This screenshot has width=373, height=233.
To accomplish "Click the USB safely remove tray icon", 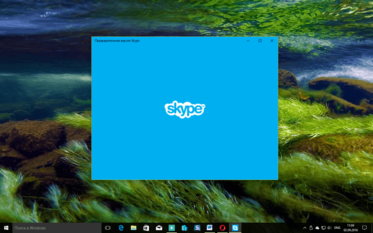I will point(311,228).
